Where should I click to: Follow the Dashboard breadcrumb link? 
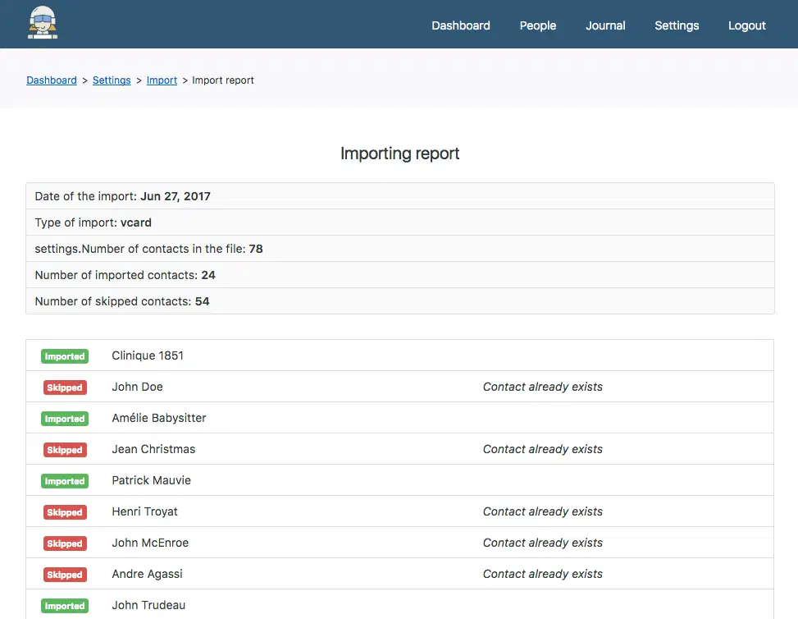pyautogui.click(x=52, y=80)
